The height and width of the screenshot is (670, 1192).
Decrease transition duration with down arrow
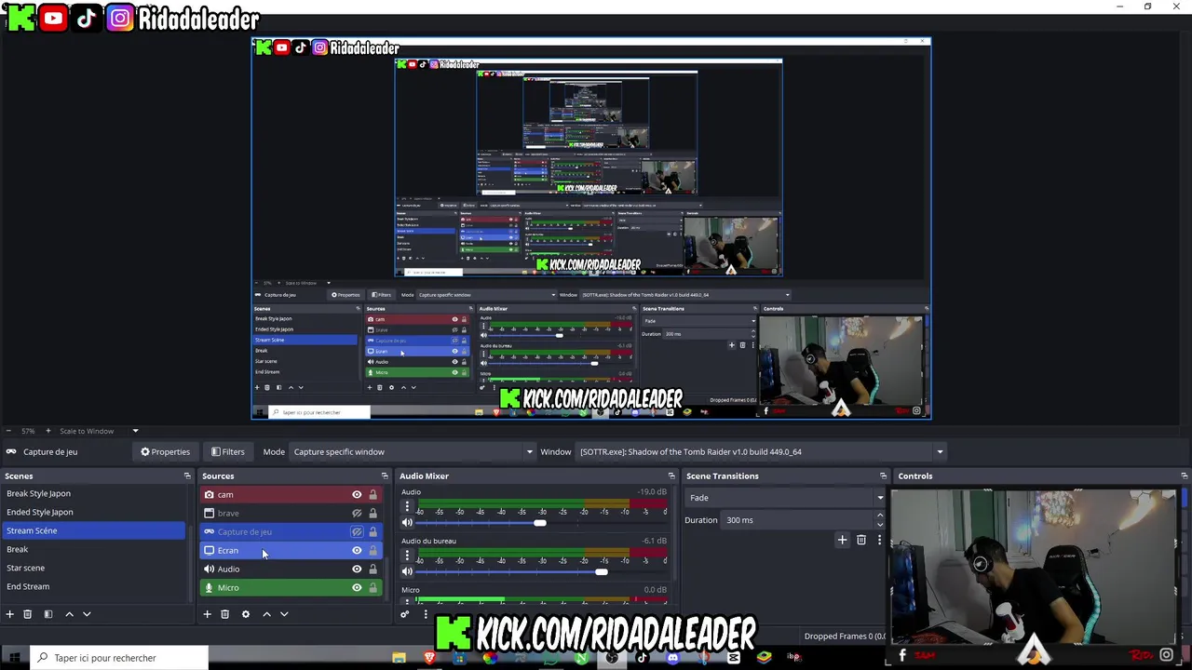click(879, 525)
